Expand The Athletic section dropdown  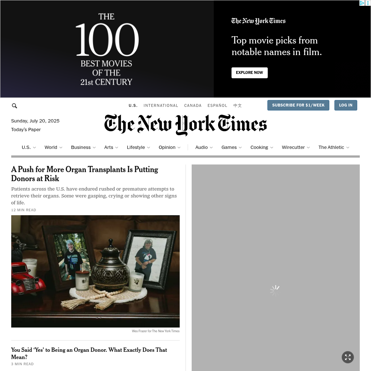pyautogui.click(x=334, y=147)
